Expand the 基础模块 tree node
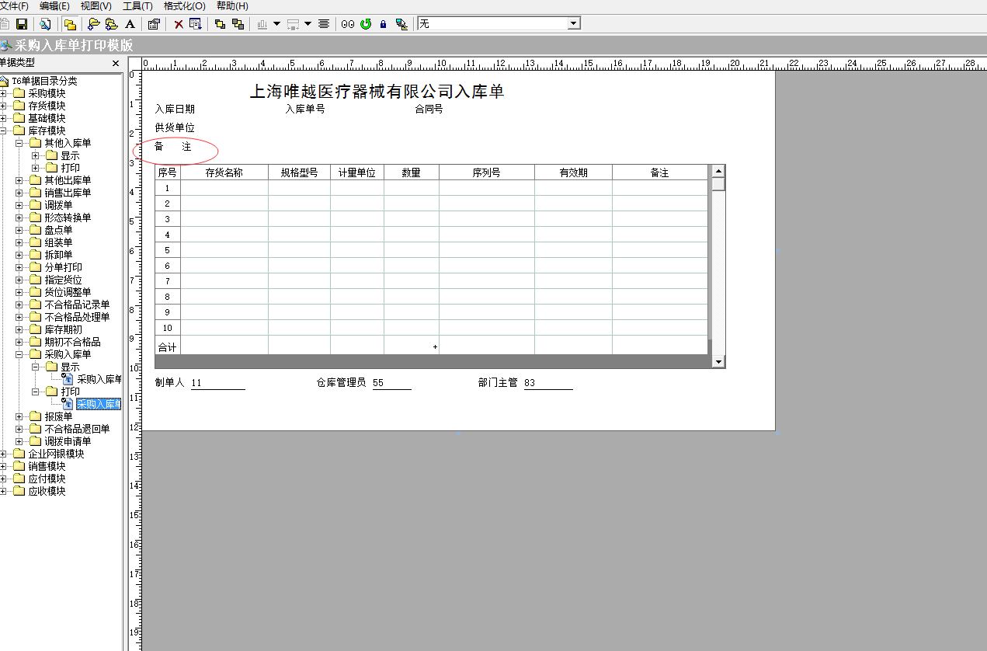987x651 pixels. pyautogui.click(x=4, y=118)
